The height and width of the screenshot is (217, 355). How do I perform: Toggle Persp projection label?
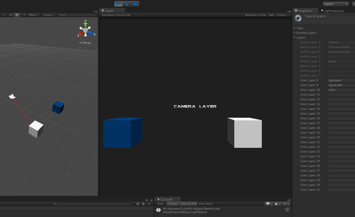pos(85,43)
